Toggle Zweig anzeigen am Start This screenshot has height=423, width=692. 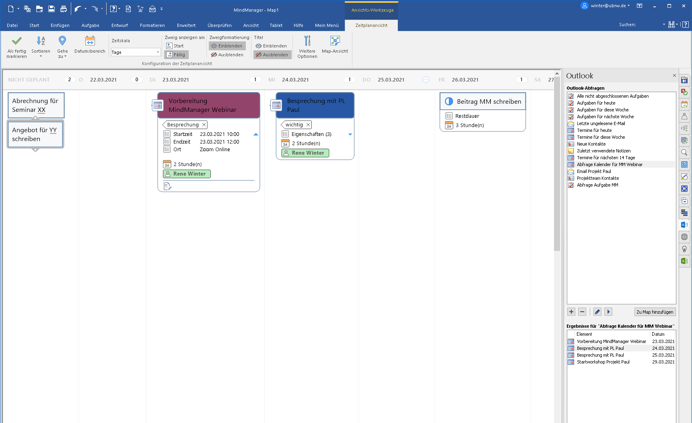tap(175, 46)
